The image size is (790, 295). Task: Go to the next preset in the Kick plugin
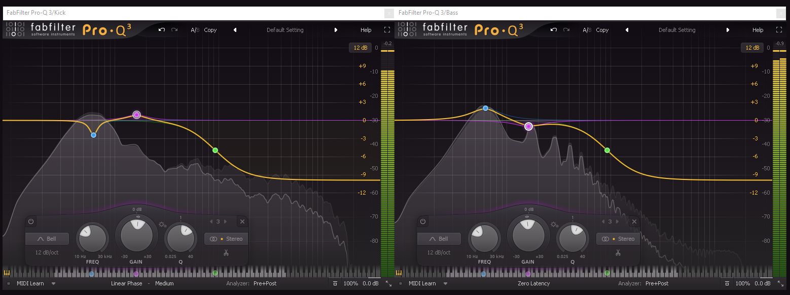[x=336, y=30]
